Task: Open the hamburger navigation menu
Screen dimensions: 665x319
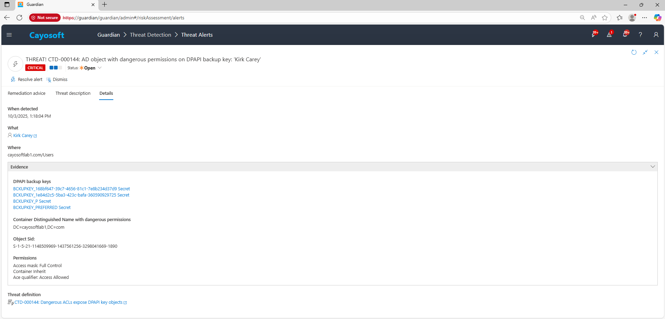Action: coord(9,35)
